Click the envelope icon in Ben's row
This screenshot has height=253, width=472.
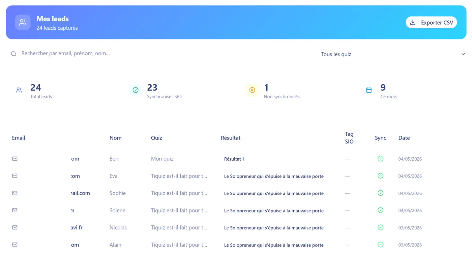pos(15,158)
